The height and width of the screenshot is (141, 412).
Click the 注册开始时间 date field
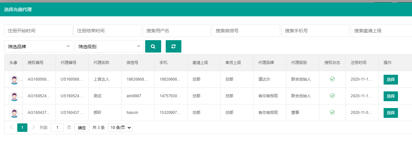(x=38, y=31)
